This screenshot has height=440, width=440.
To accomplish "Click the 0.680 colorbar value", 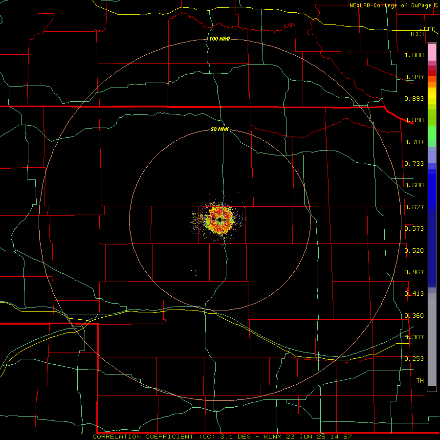I will pos(414,185).
